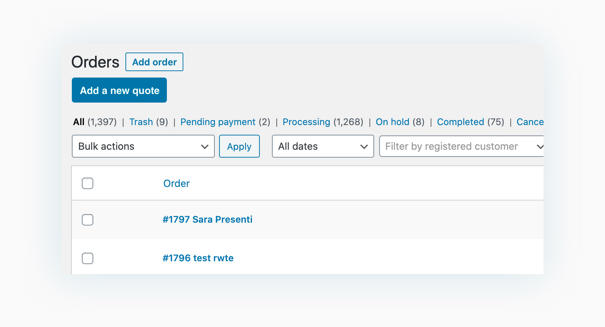Open Filter by registered customer dropdown
The height and width of the screenshot is (327, 605).
click(461, 146)
